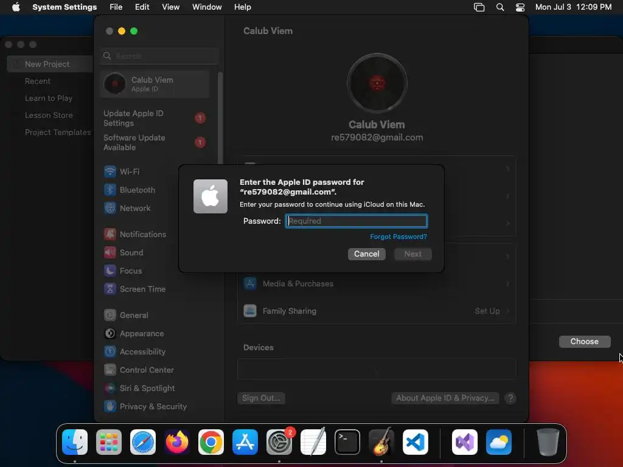Screen dimensions: 623x467
Task: Click the large profile picture of Calub Viem
Action: coord(377,83)
